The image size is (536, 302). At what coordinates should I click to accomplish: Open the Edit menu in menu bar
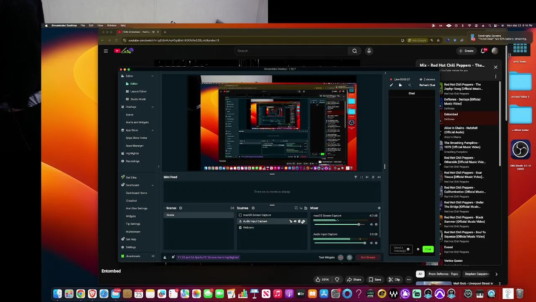pyautogui.click(x=91, y=26)
